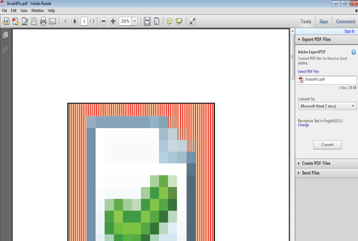Expand the Create PDF Files section
Screen dimensions: 358x241
[x=316, y=163]
